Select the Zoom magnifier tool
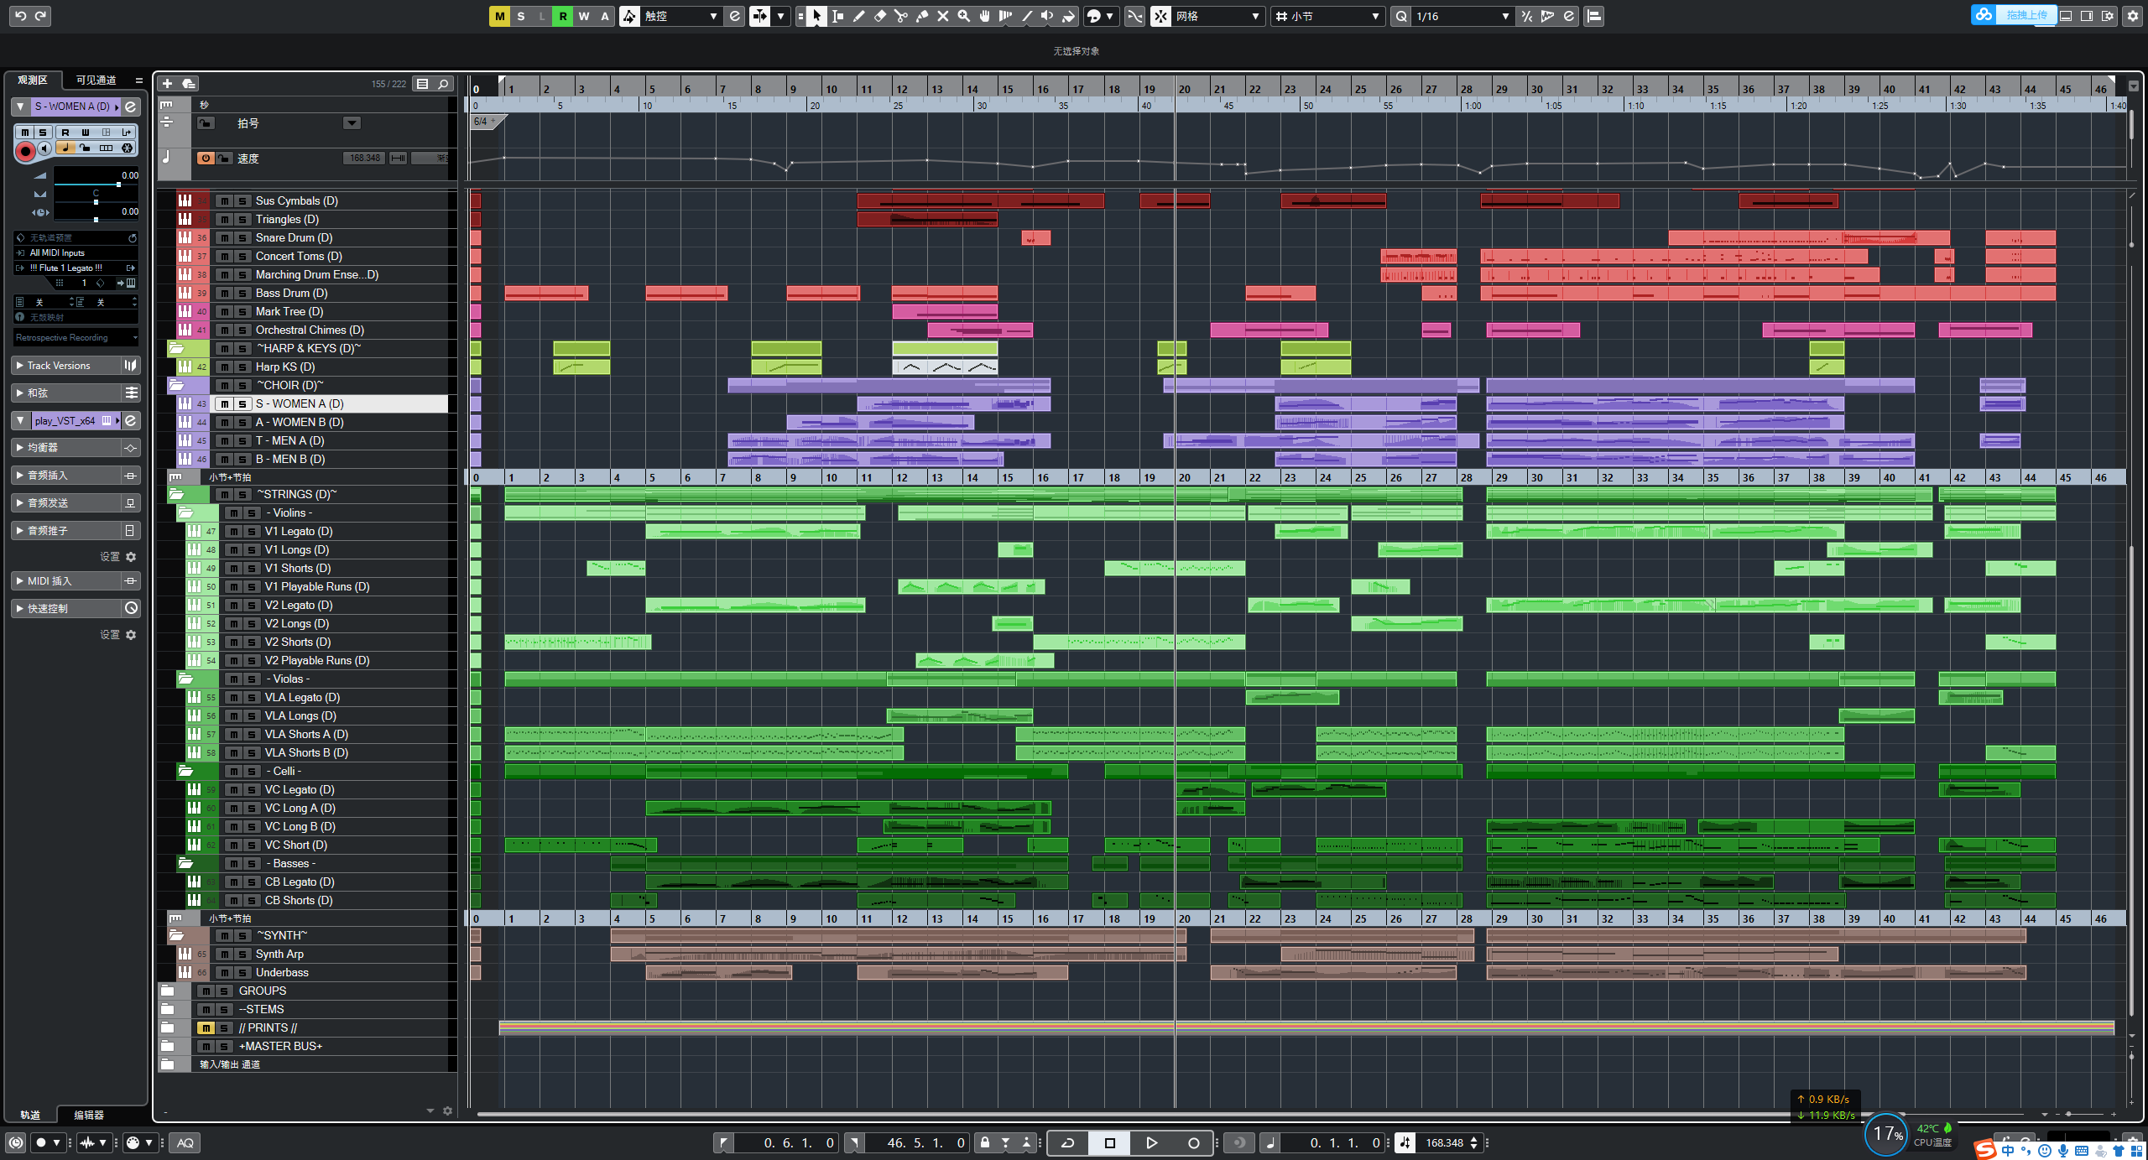Viewport: 2148px width, 1160px height. pos(963,16)
